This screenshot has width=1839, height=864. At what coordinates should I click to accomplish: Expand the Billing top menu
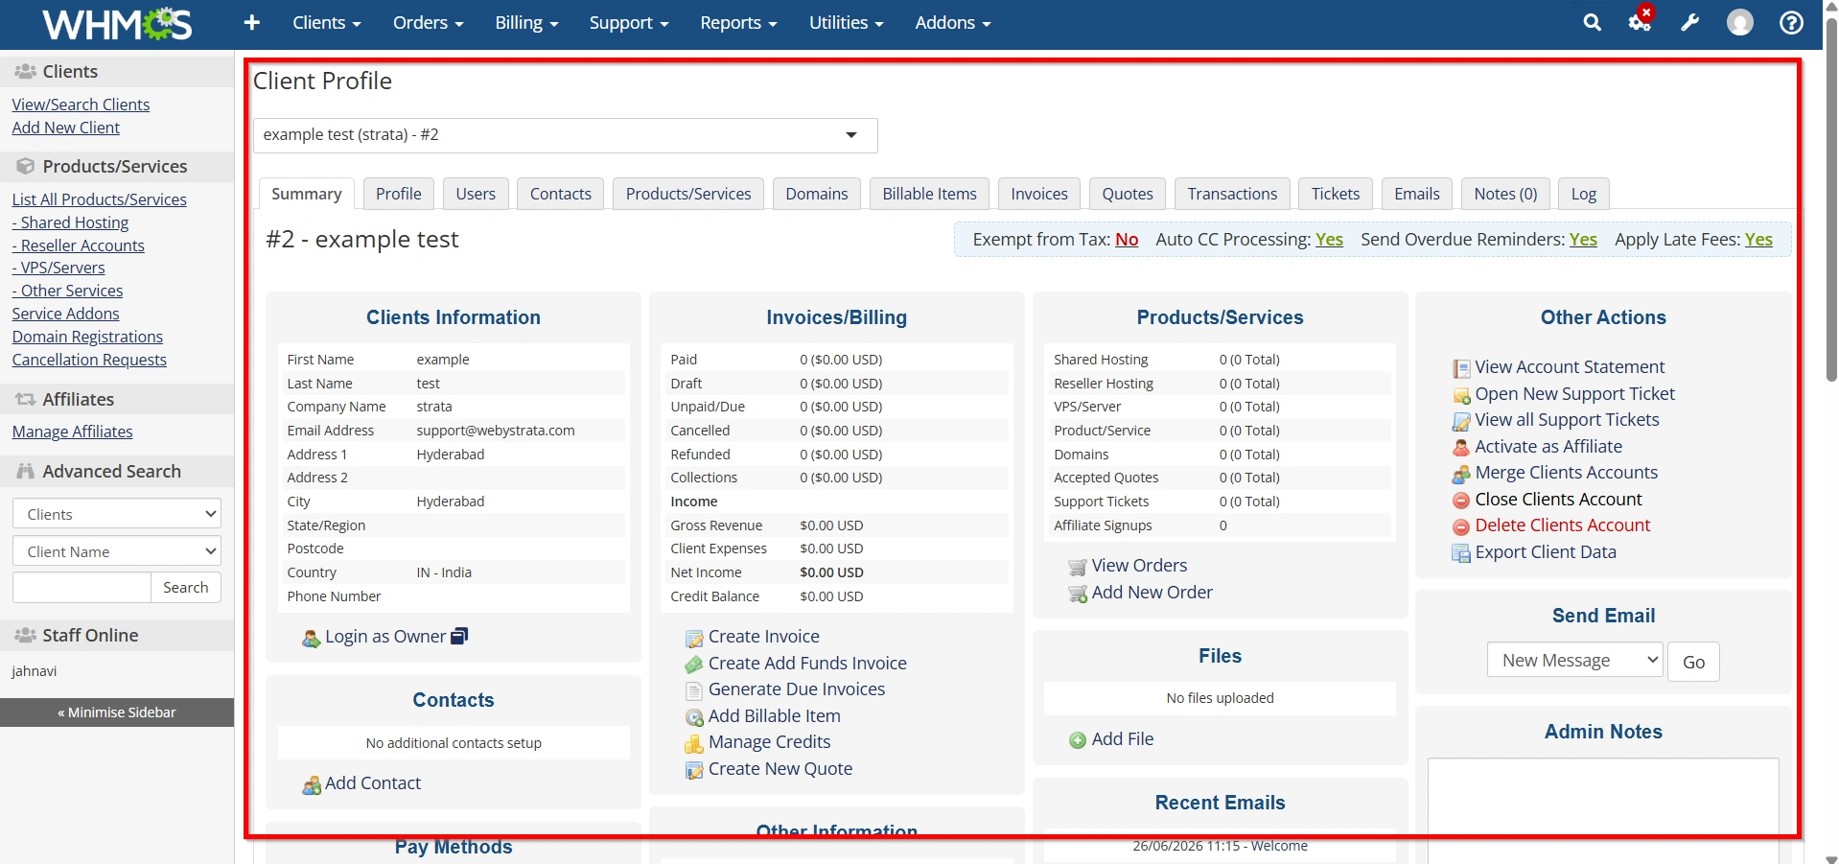pyautogui.click(x=526, y=23)
